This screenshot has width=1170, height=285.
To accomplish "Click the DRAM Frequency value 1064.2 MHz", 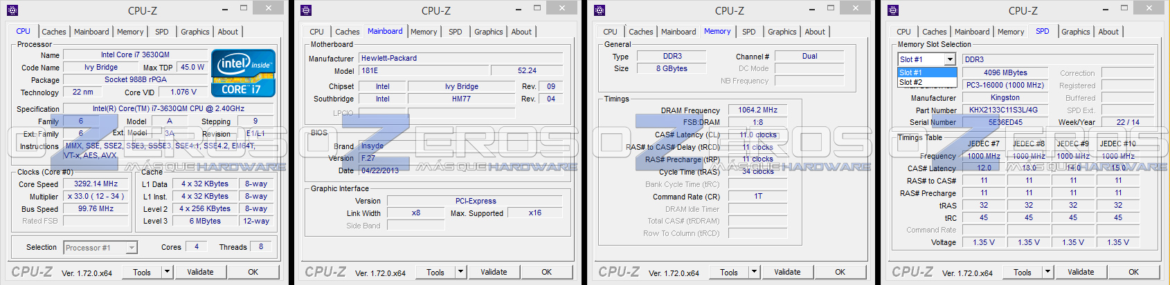I will tap(758, 110).
